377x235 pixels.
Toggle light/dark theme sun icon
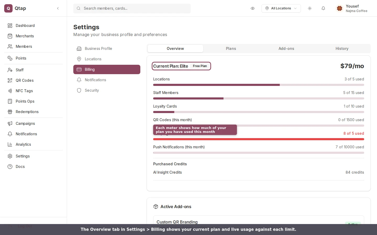310,8
